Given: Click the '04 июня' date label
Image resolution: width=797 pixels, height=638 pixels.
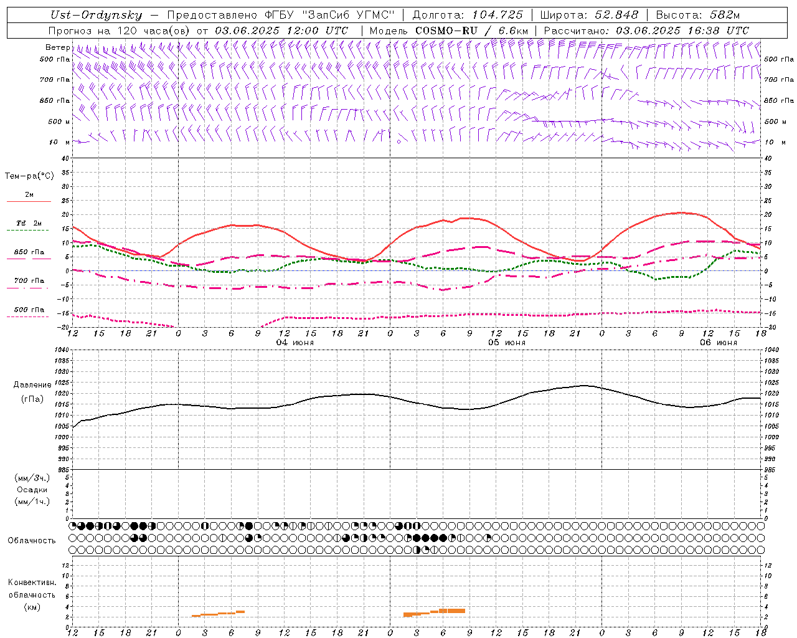Looking at the screenshot, I should [x=295, y=343].
